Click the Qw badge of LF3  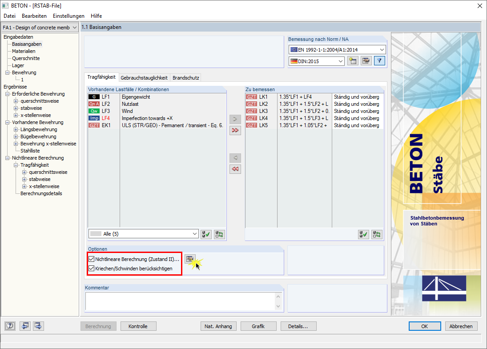coord(94,111)
